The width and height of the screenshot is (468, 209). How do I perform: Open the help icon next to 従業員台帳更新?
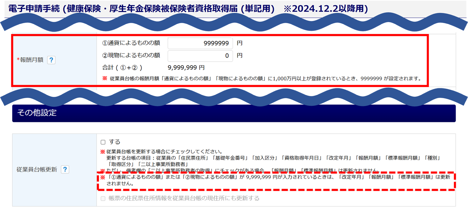pos(65,169)
